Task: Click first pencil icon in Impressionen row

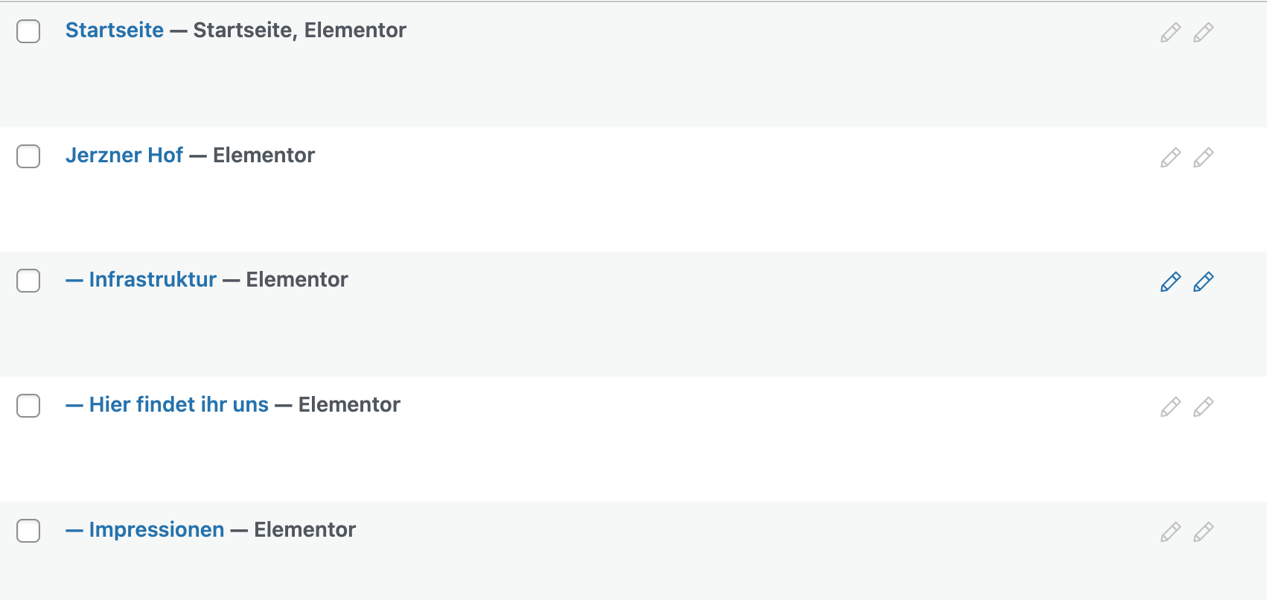Action: tap(1170, 532)
